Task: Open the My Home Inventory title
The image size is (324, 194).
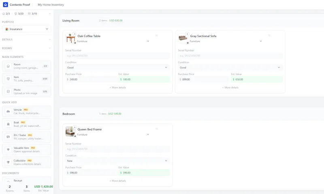Action: [x=51, y=4]
